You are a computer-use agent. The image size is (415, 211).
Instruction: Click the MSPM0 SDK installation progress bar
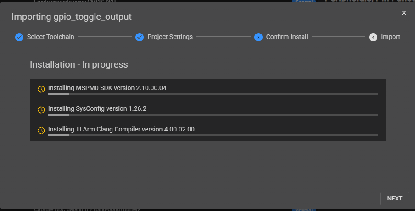pos(213,94)
